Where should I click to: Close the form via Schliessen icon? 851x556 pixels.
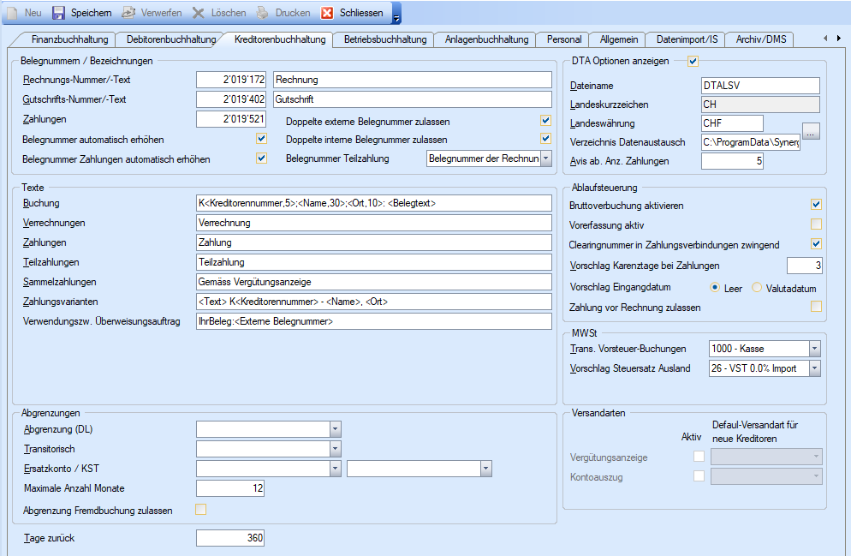coord(327,13)
